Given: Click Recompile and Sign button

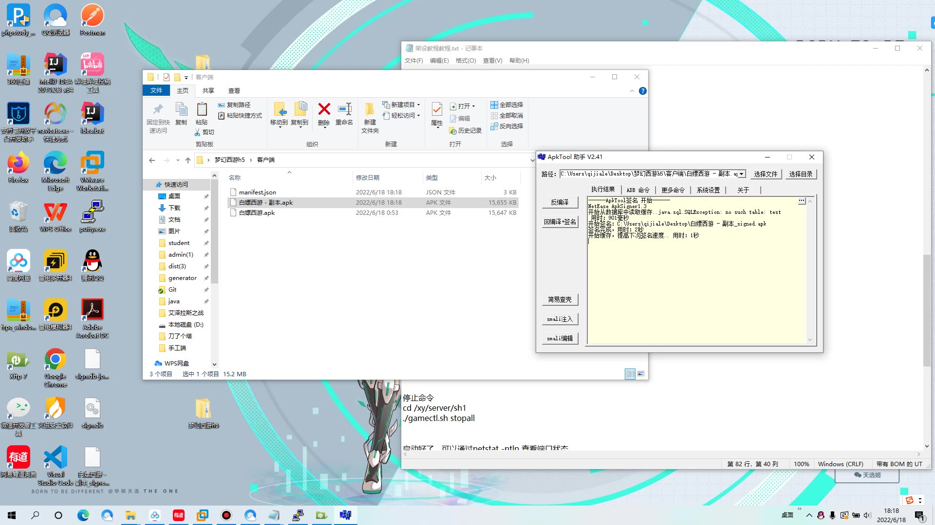Looking at the screenshot, I should [x=560, y=222].
